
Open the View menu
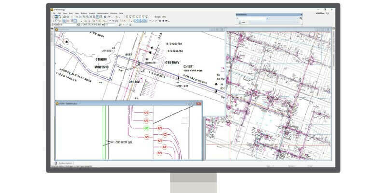coord(65,13)
